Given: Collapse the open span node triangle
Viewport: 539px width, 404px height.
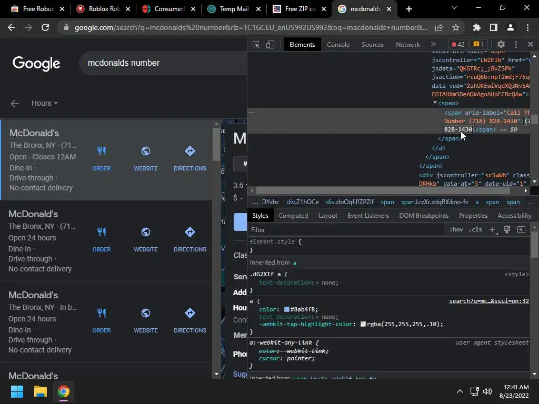Looking at the screenshot, I should (435, 103).
